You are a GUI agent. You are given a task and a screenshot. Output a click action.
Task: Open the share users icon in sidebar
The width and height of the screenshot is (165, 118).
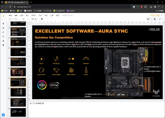pyautogui.click(x=3, y=28)
